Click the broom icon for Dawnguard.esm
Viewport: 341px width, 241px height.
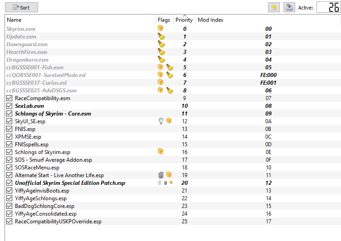(161, 44)
